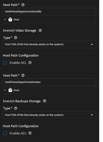
Task: Open help icon for Backups Storage Type
Action: 16,108
